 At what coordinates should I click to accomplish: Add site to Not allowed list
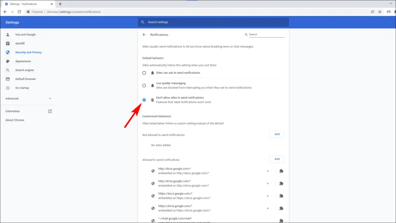tap(277, 134)
